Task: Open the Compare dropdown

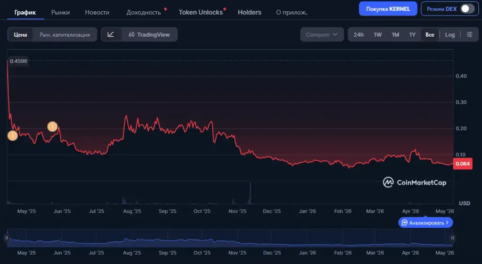Action: [x=322, y=34]
